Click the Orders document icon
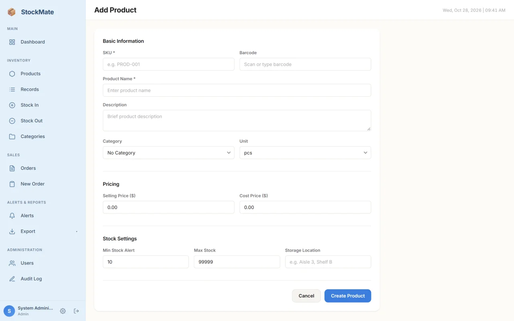Image resolution: width=514 pixels, height=321 pixels. [12, 168]
